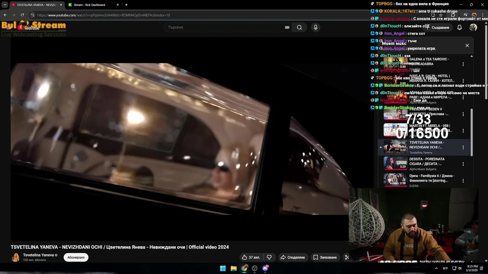Click the YouTube search field Търсене

click(x=227, y=27)
